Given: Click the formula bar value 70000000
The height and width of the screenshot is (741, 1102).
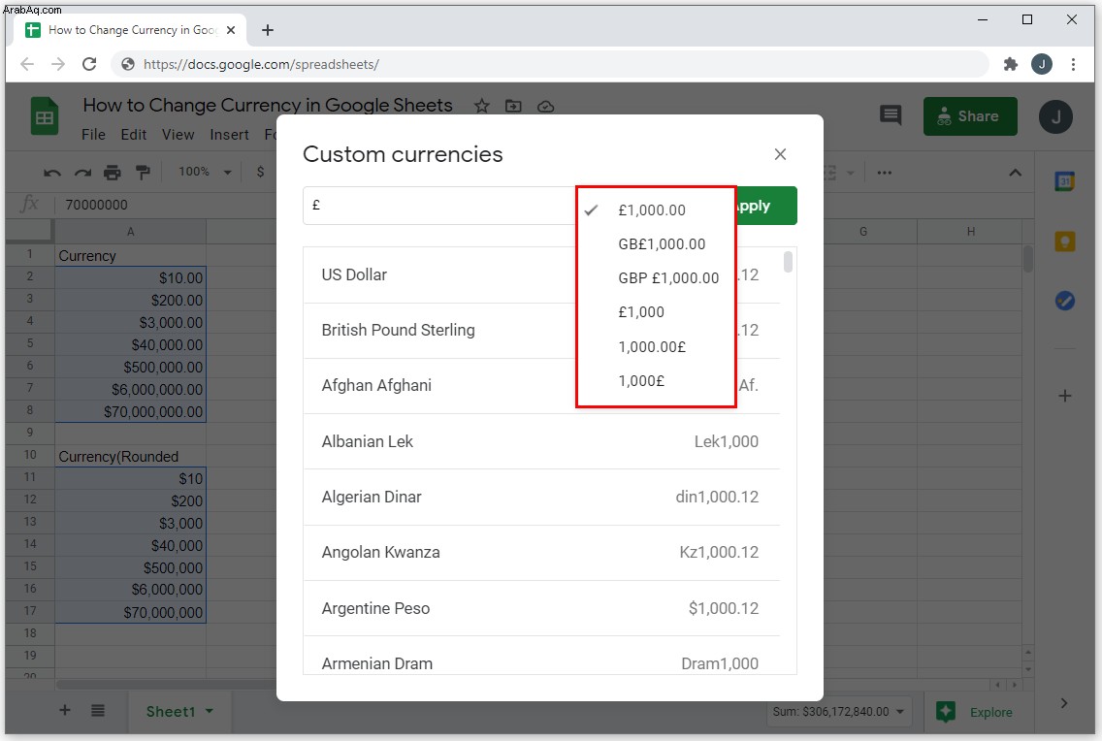Looking at the screenshot, I should (x=96, y=205).
